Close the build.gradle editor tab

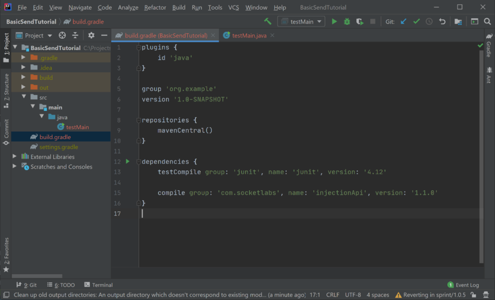tap(213, 35)
